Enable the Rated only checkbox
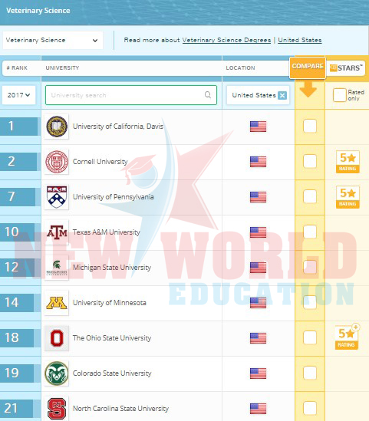This screenshot has width=369, height=421. 339,95
